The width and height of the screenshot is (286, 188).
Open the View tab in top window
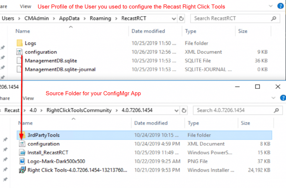point(26,6)
